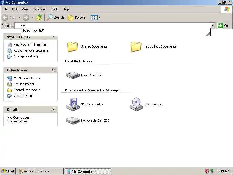Click Change a setting link
The image size is (233, 175).
(26, 56)
